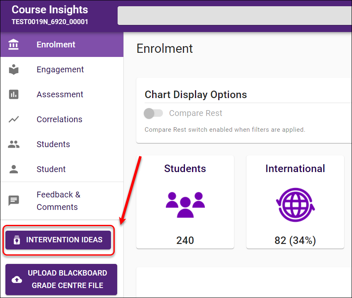This screenshot has width=352, height=298.
Task: Click the Correlations trend line icon
Action: click(x=14, y=119)
